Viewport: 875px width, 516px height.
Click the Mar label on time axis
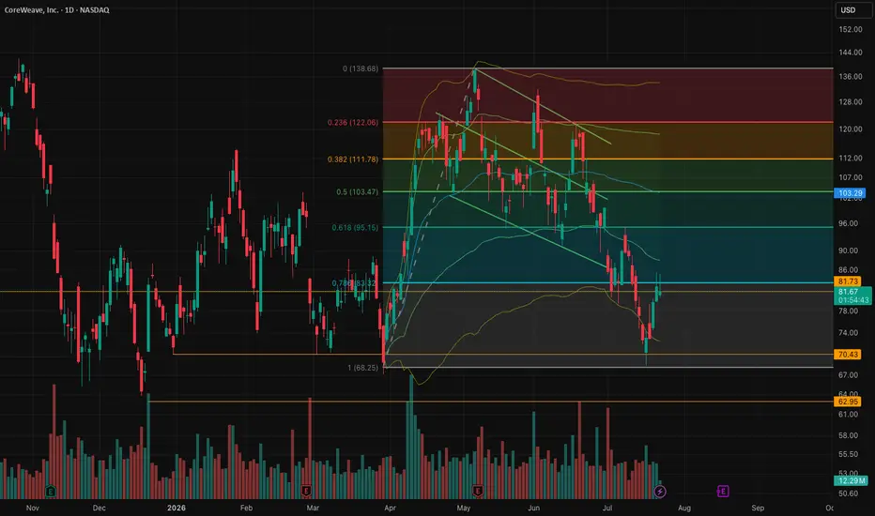pos(313,508)
